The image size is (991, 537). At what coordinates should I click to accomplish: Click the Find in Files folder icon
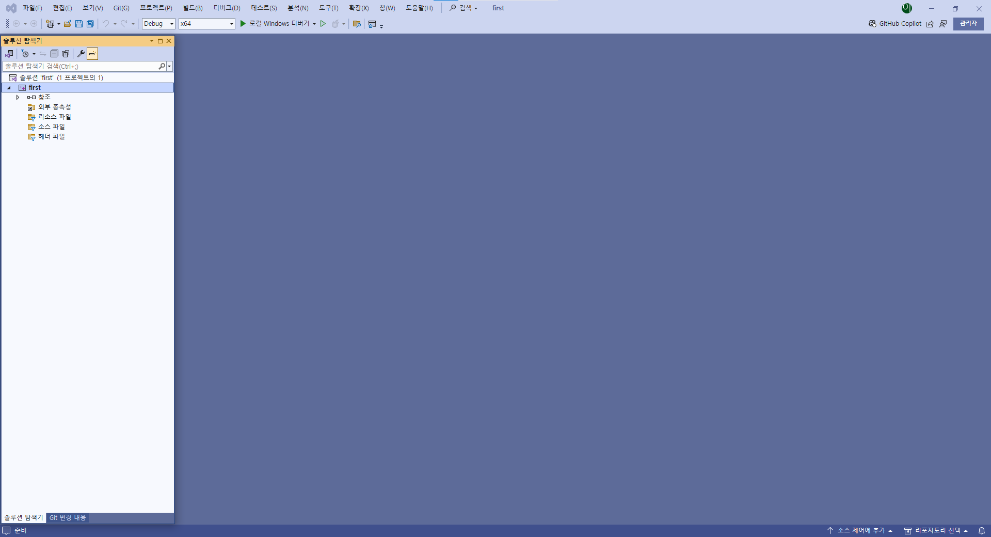[x=357, y=24]
